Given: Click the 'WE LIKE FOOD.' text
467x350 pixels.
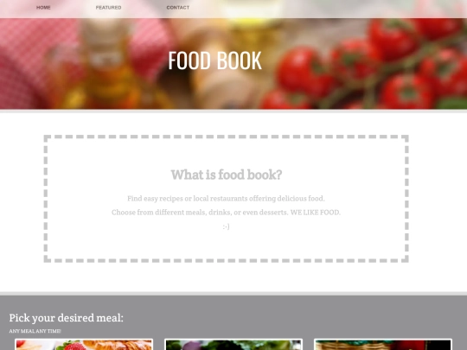Looking at the screenshot, I should (316, 213).
